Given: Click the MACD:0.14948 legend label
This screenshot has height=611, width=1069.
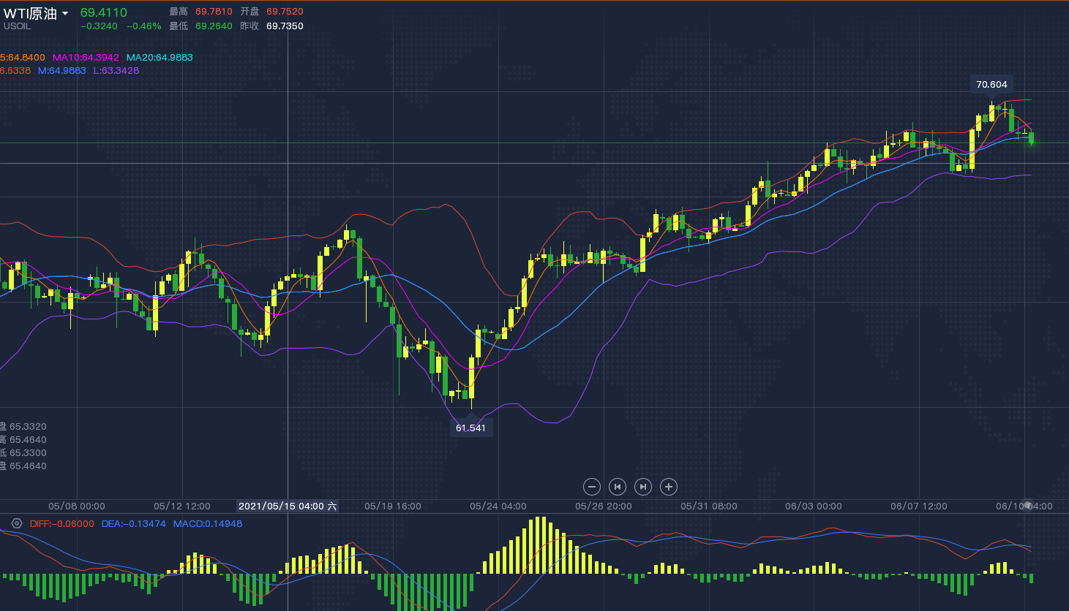Looking at the screenshot, I should click(x=208, y=523).
